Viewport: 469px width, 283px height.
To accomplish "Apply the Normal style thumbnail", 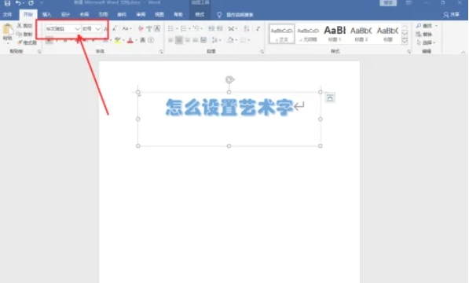I will 281,34.
